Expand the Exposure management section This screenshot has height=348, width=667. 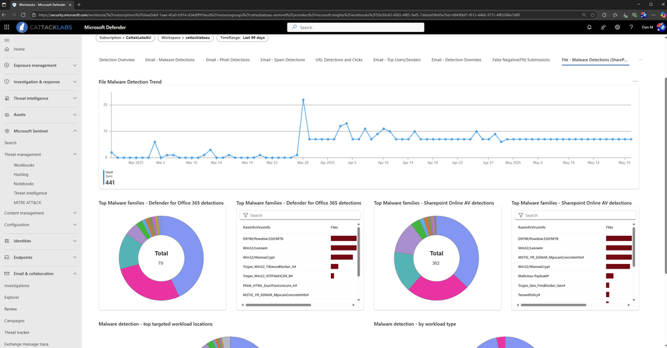[x=75, y=65]
